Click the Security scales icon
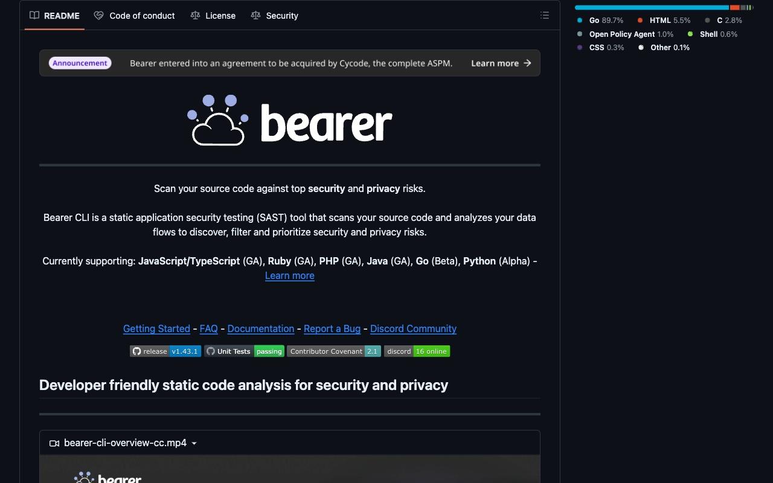 (x=255, y=16)
